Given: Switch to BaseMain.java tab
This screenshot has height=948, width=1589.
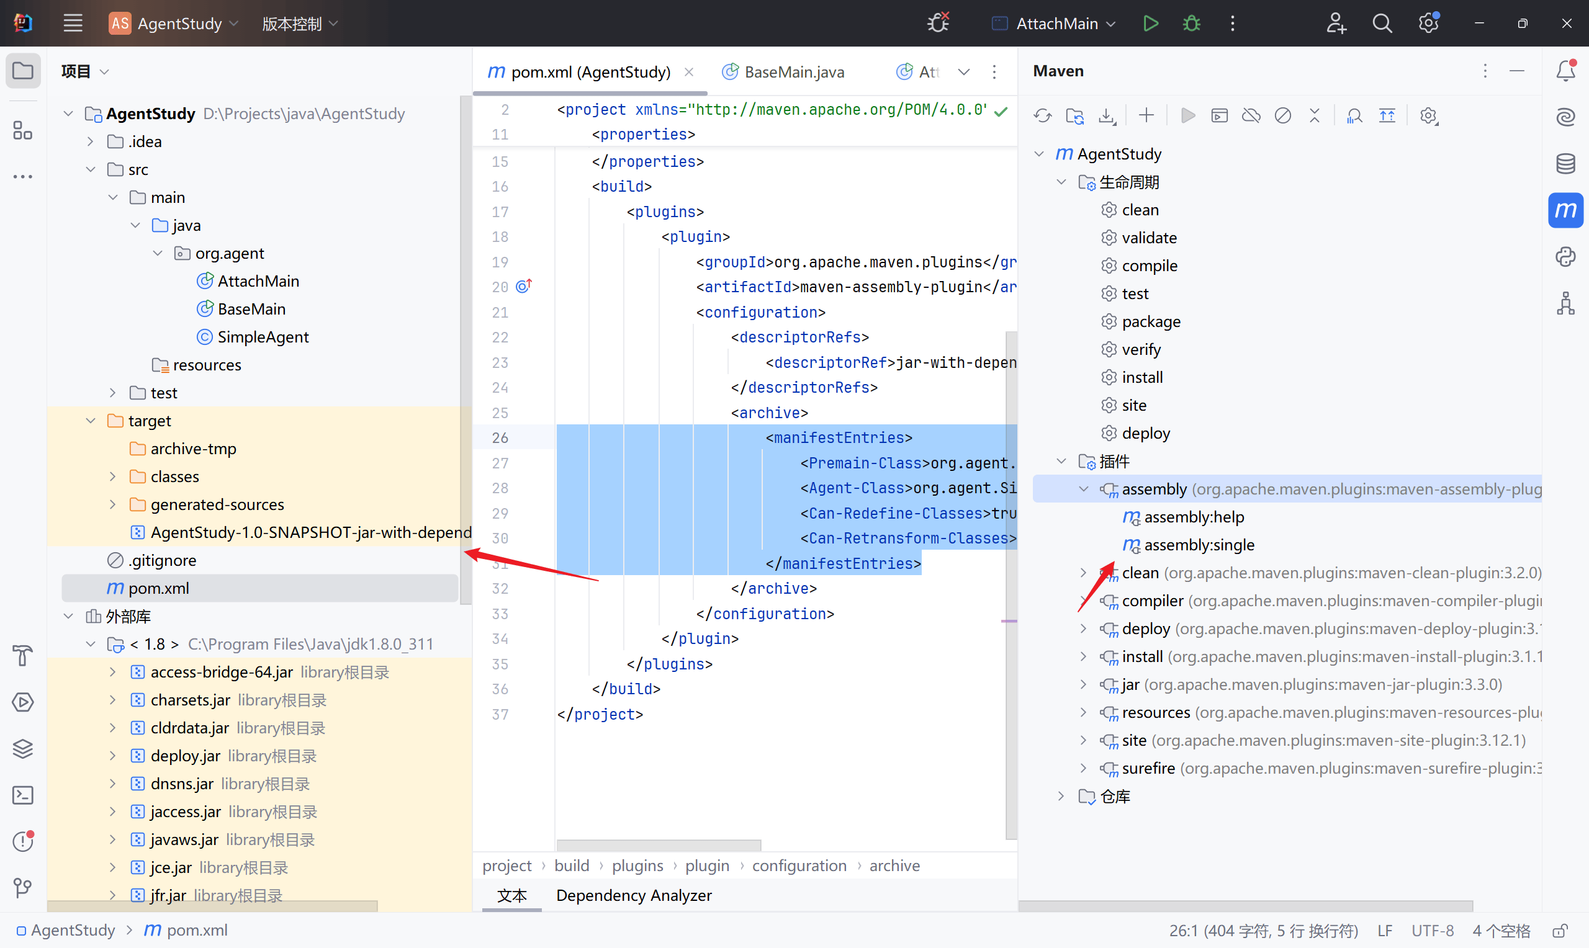Looking at the screenshot, I should coord(793,71).
